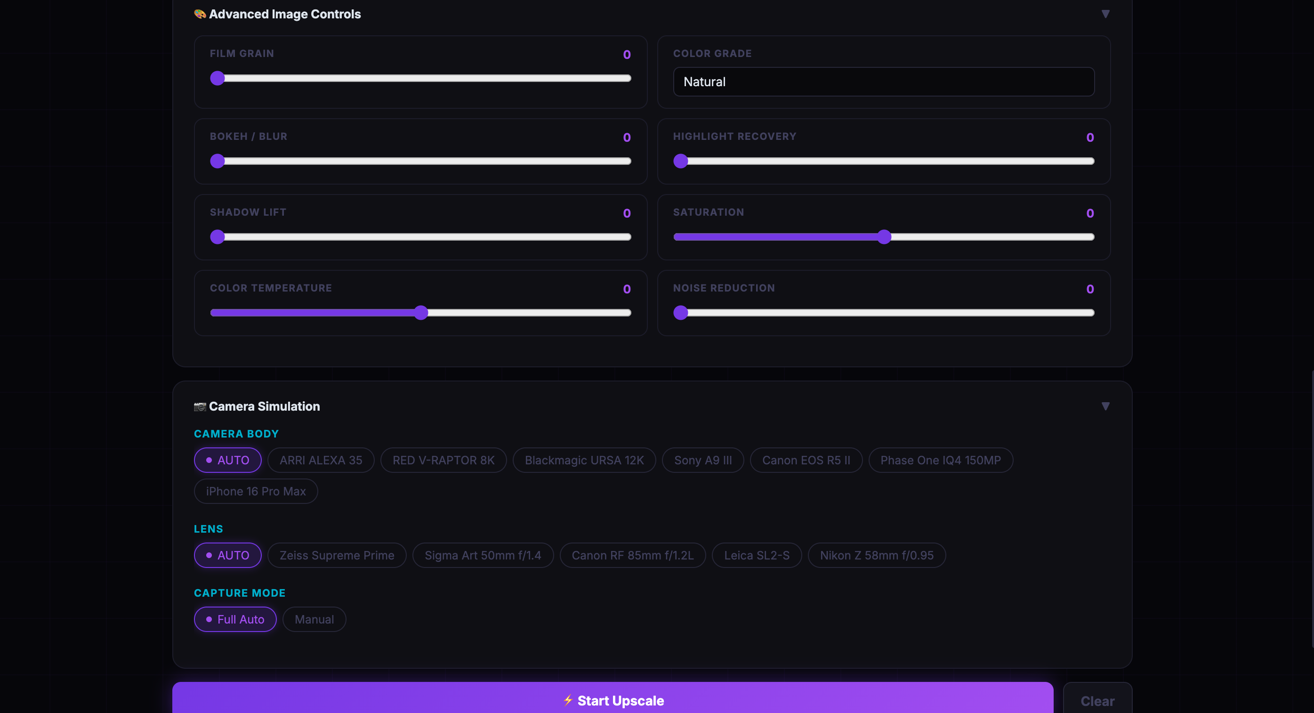Image resolution: width=1314 pixels, height=713 pixels.
Task: Select AUTO lens option
Action: coord(227,555)
